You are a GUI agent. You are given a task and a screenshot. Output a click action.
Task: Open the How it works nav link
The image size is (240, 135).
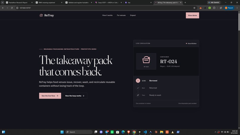(107, 15)
